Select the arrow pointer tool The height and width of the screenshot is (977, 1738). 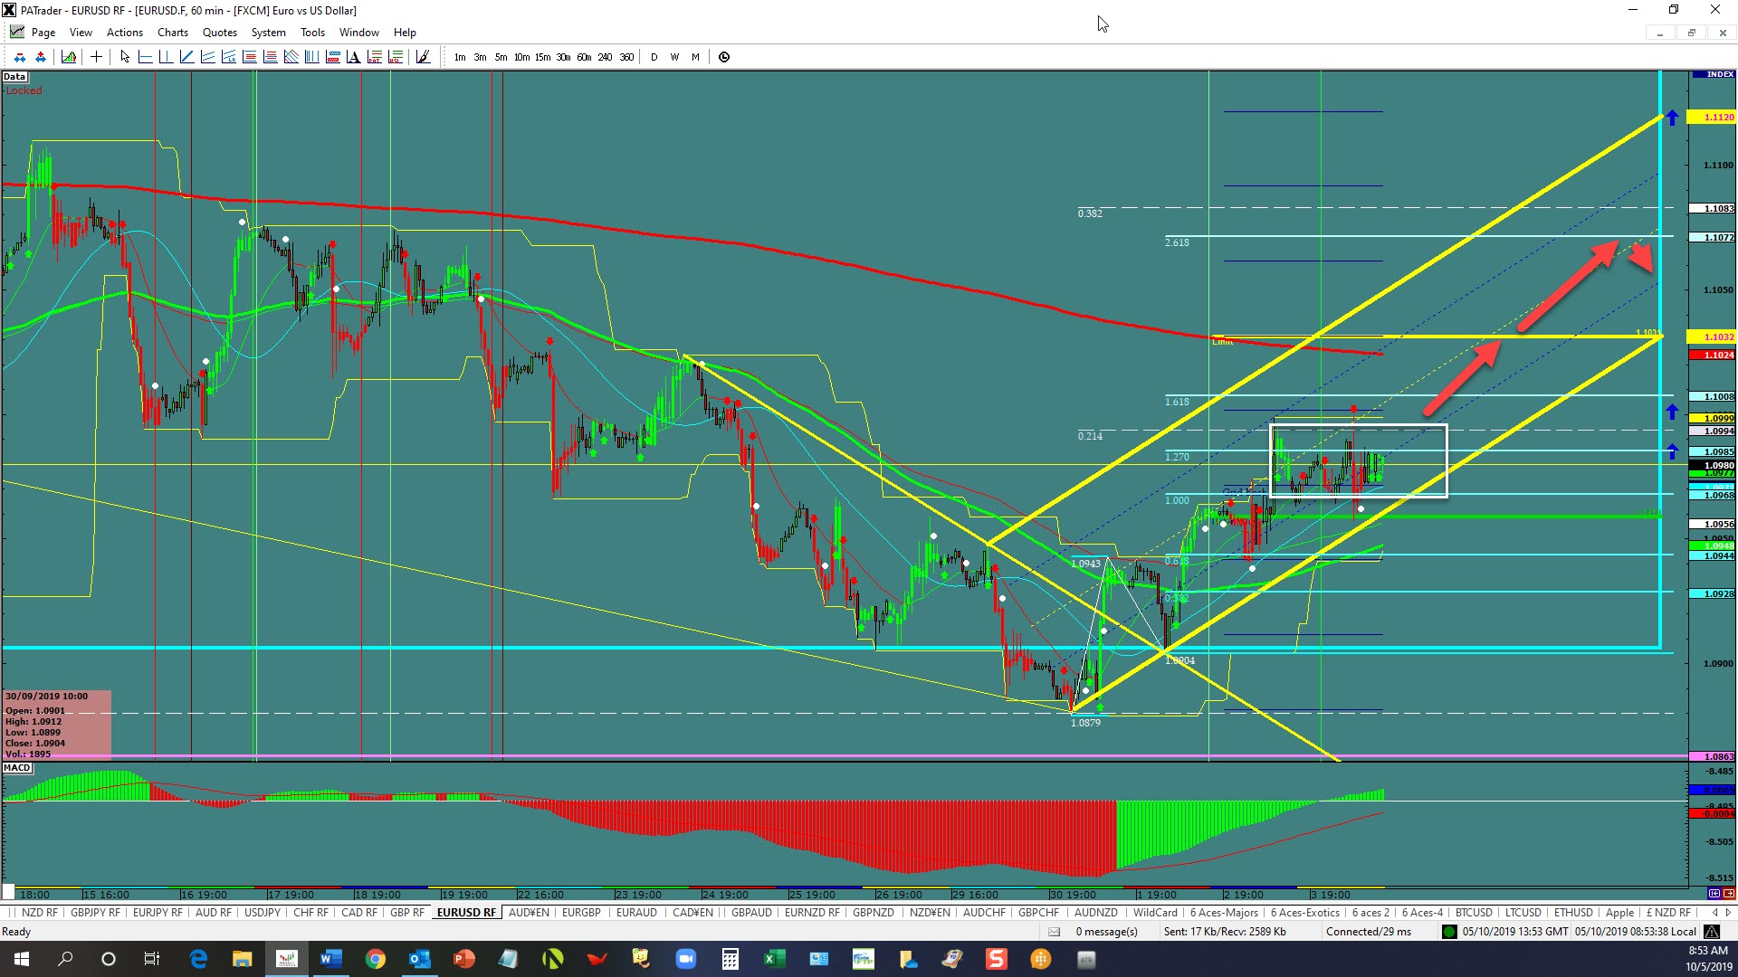[125, 57]
